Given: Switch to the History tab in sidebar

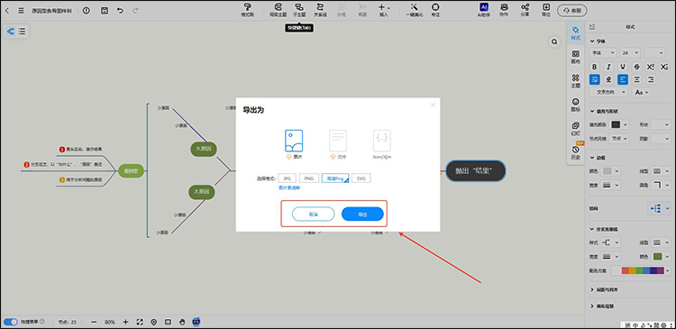Looking at the screenshot, I should click(x=576, y=152).
